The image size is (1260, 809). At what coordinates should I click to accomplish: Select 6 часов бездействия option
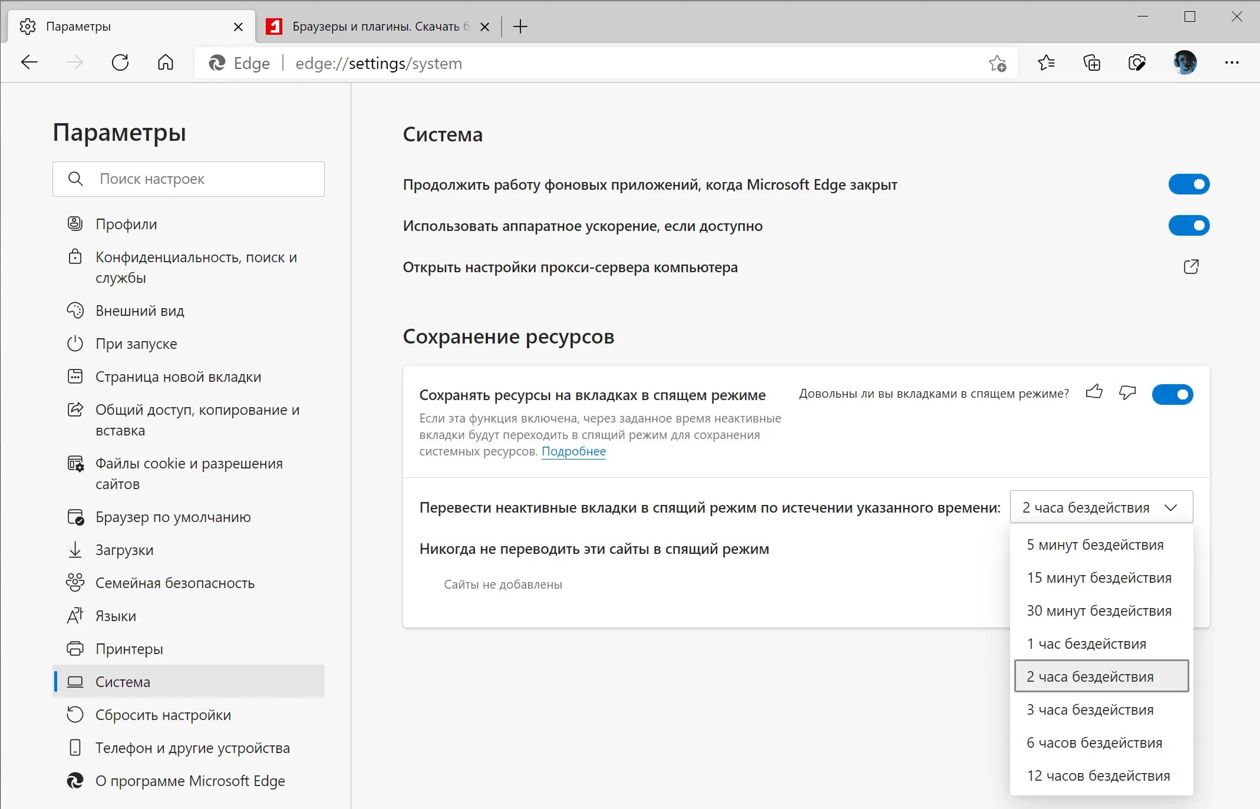click(x=1101, y=743)
